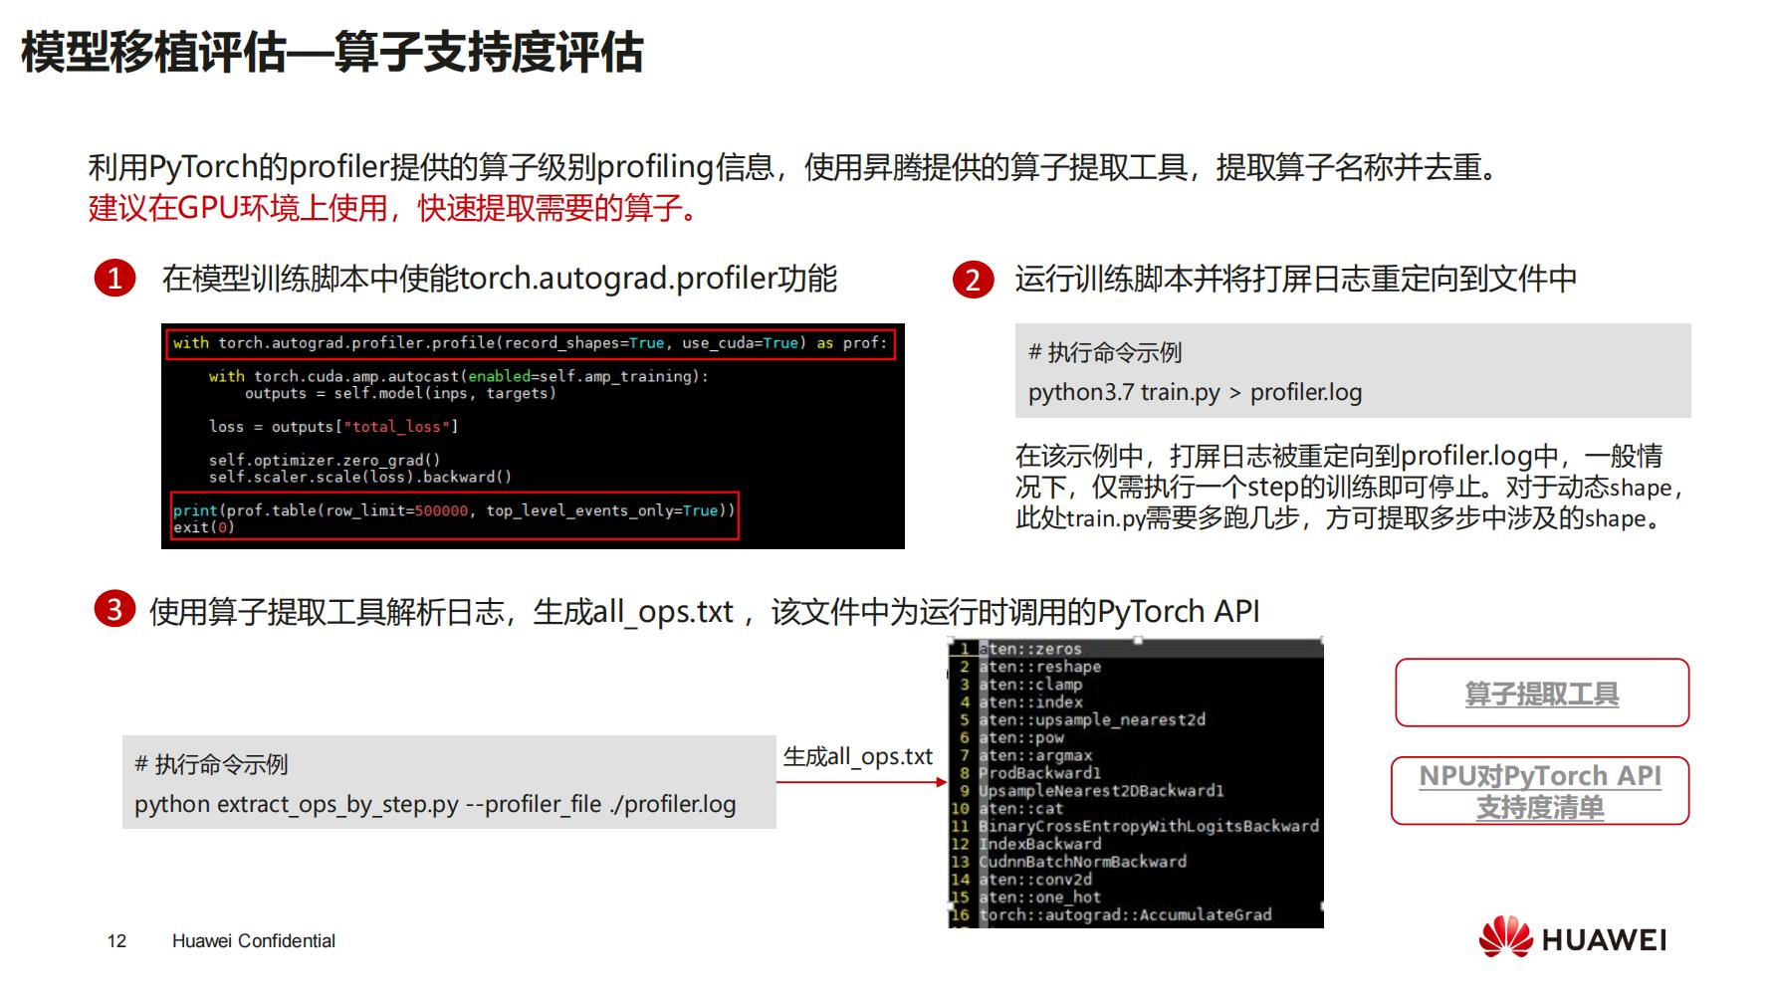Click the code line self.scaler.scale(loss).backward()
This screenshot has width=1770, height=995.
point(360,477)
